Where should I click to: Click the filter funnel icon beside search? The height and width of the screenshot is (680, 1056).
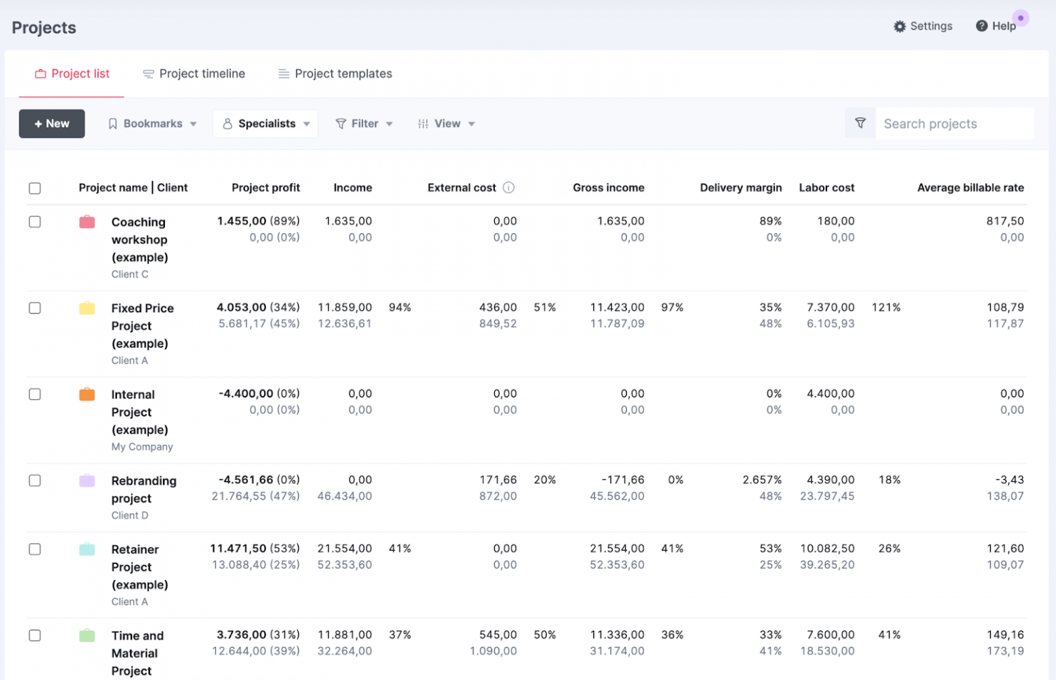coord(860,124)
